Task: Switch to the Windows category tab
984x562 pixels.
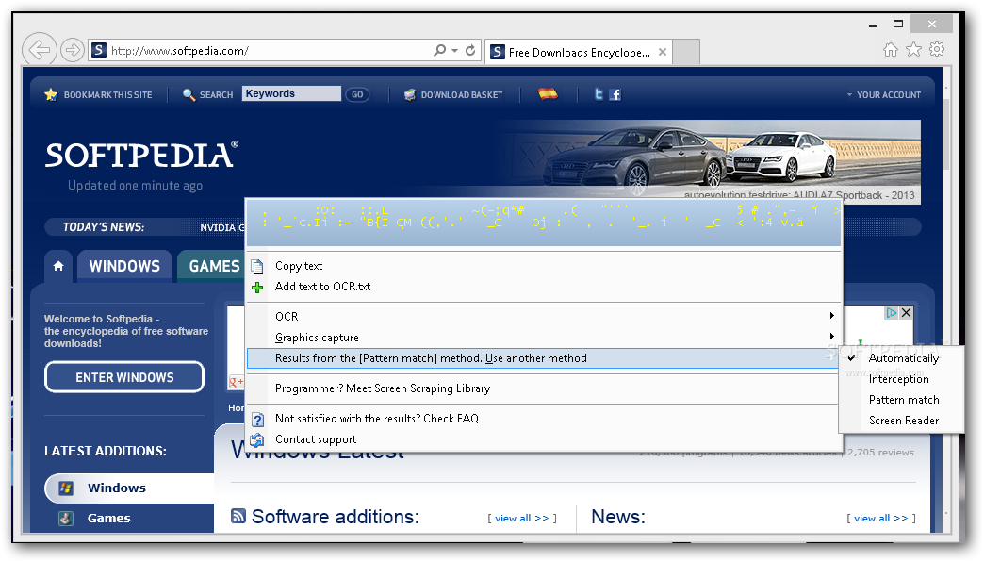Action: click(124, 266)
